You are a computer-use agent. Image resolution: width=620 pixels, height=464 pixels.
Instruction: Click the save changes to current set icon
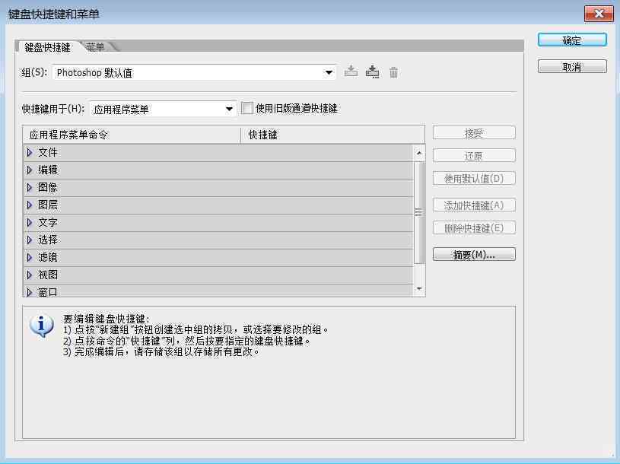[351, 72]
